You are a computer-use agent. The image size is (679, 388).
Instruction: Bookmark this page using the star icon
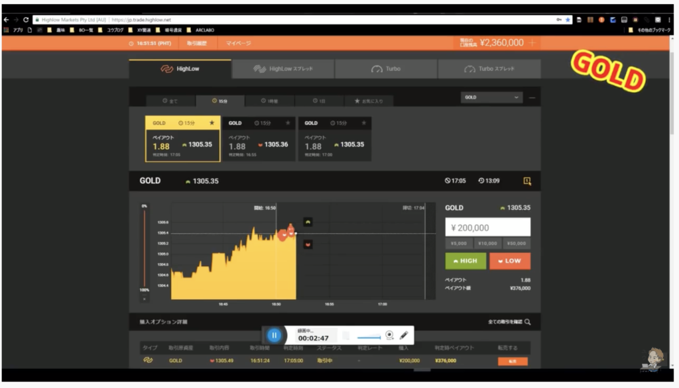[568, 20]
